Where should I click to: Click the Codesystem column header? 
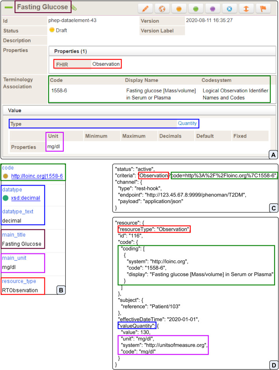pos(217,80)
